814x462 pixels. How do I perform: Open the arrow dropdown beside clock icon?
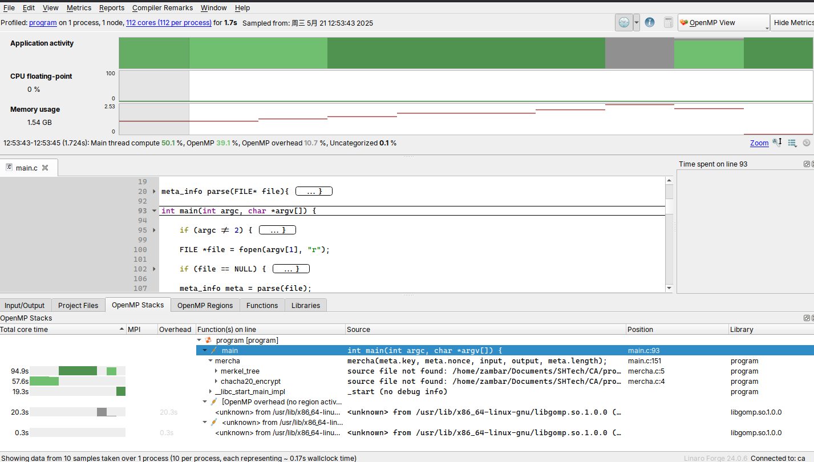point(637,23)
